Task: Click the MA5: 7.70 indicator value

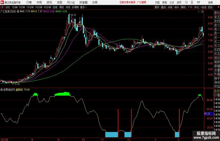Action: pos(25,12)
